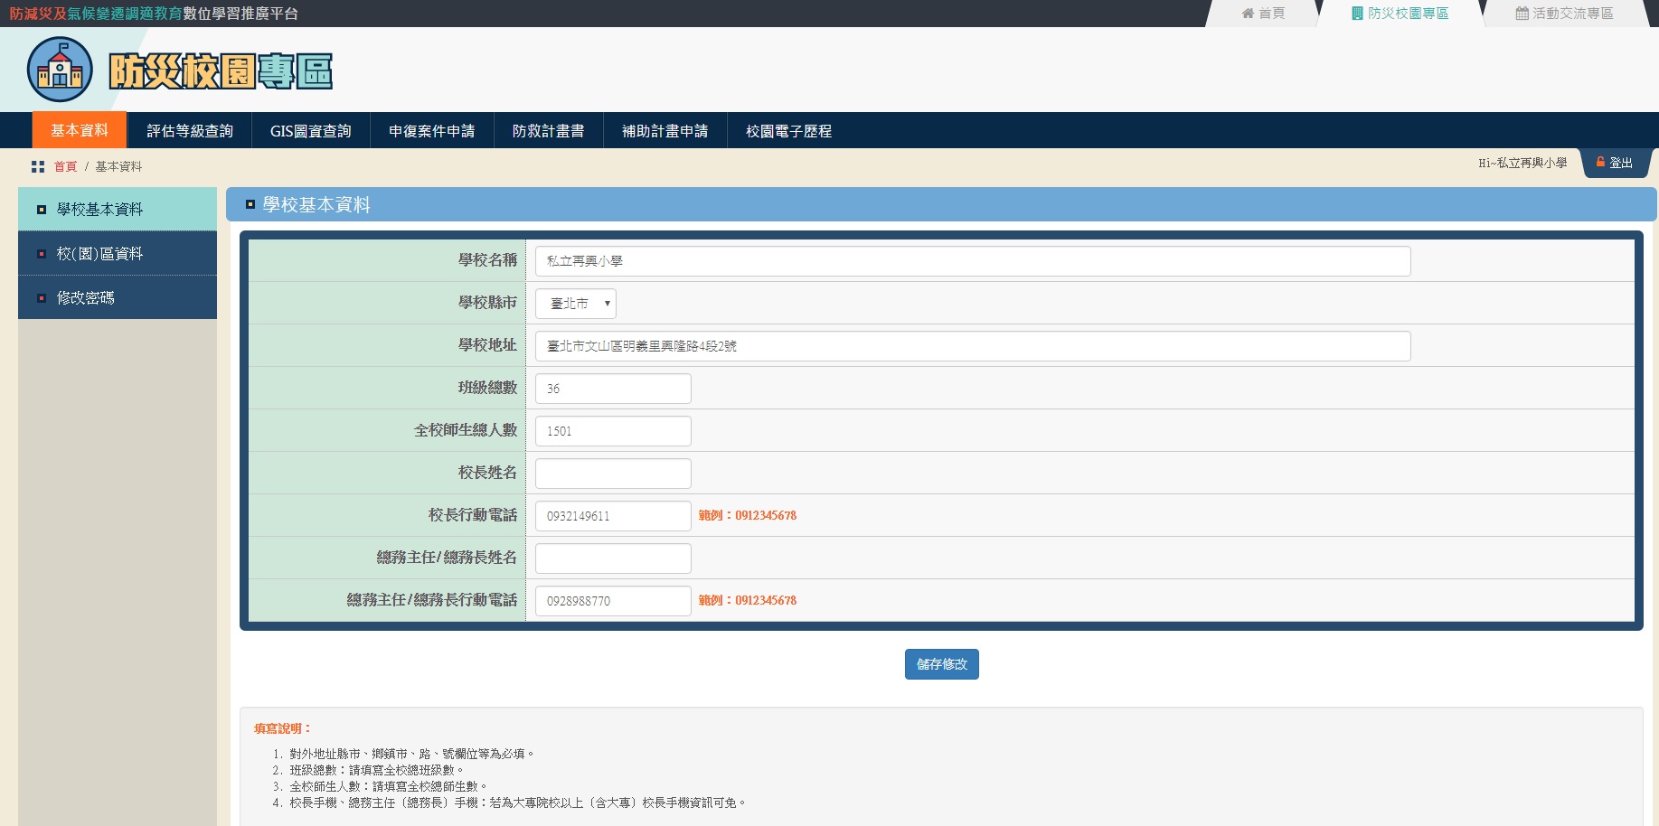Click the calendar icon for 活動交流專區
The width and height of the screenshot is (1659, 826).
click(1522, 14)
